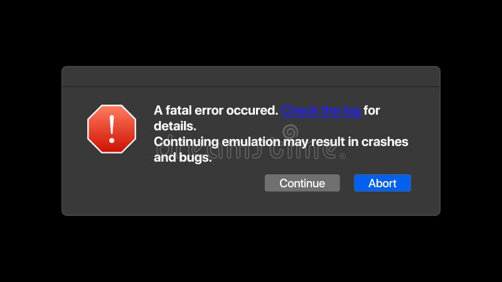Click the registered trademark symbol in the watermark
This screenshot has height=282, width=502.
(x=343, y=156)
